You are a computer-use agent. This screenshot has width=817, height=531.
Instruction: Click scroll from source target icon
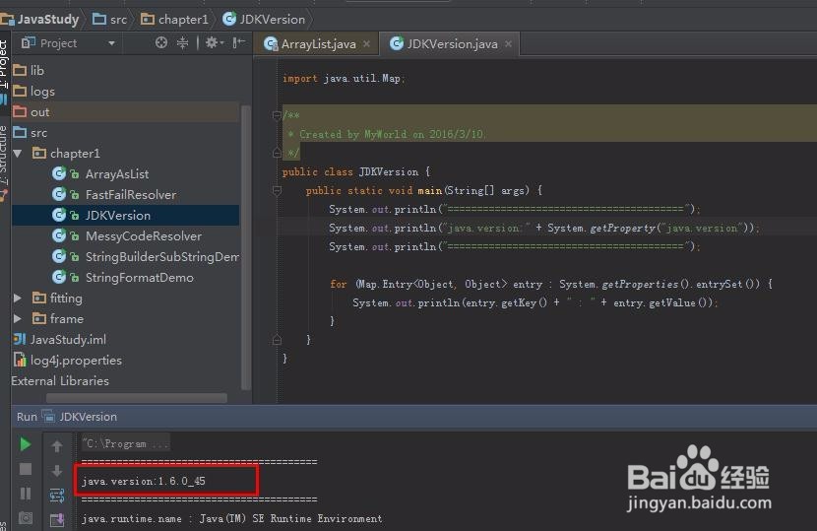click(161, 42)
